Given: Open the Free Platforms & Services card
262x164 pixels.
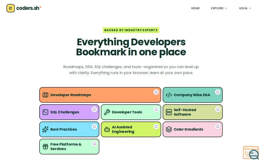Looking at the screenshot, I should point(69,147).
